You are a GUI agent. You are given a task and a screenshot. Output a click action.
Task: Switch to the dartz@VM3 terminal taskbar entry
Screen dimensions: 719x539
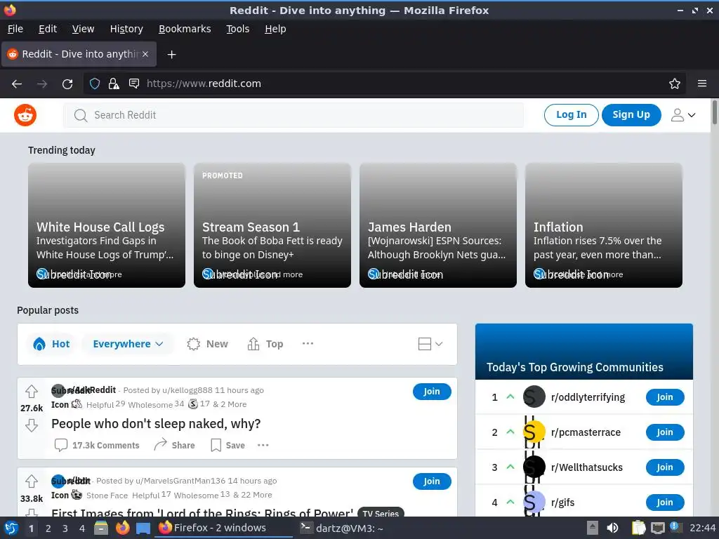(x=342, y=528)
